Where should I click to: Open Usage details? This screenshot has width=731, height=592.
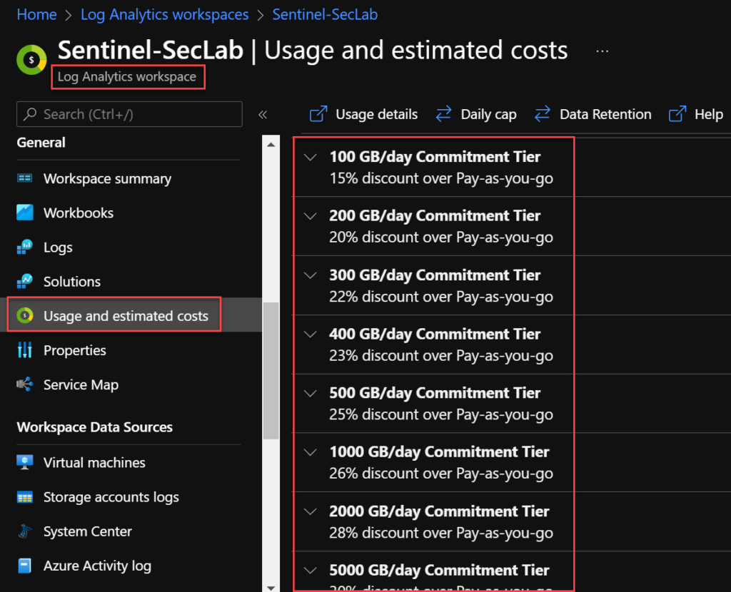click(x=363, y=114)
